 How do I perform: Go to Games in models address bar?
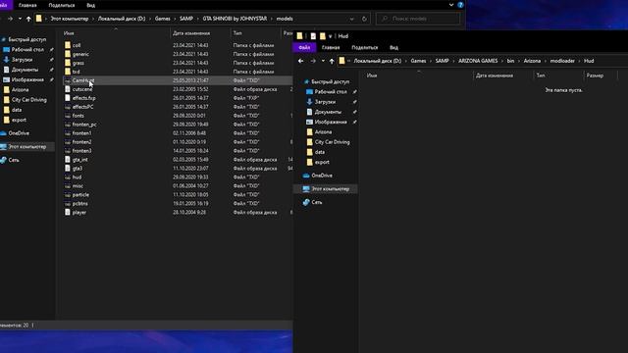(x=162, y=19)
